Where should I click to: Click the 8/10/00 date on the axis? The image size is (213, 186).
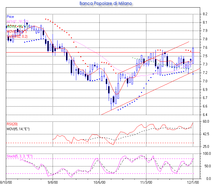tap(6, 182)
